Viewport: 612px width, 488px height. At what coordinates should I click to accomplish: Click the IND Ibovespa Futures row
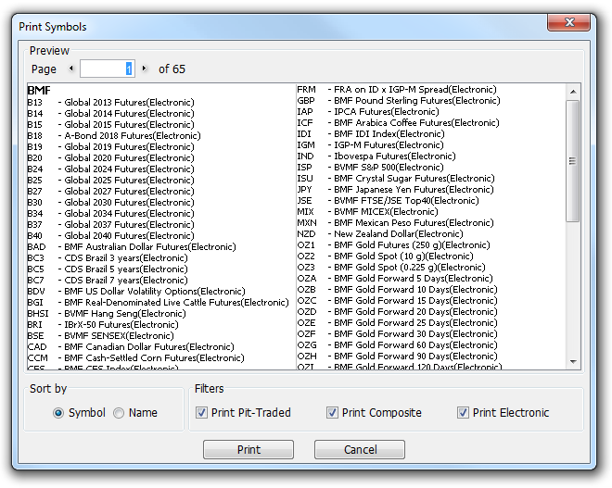[376, 156]
